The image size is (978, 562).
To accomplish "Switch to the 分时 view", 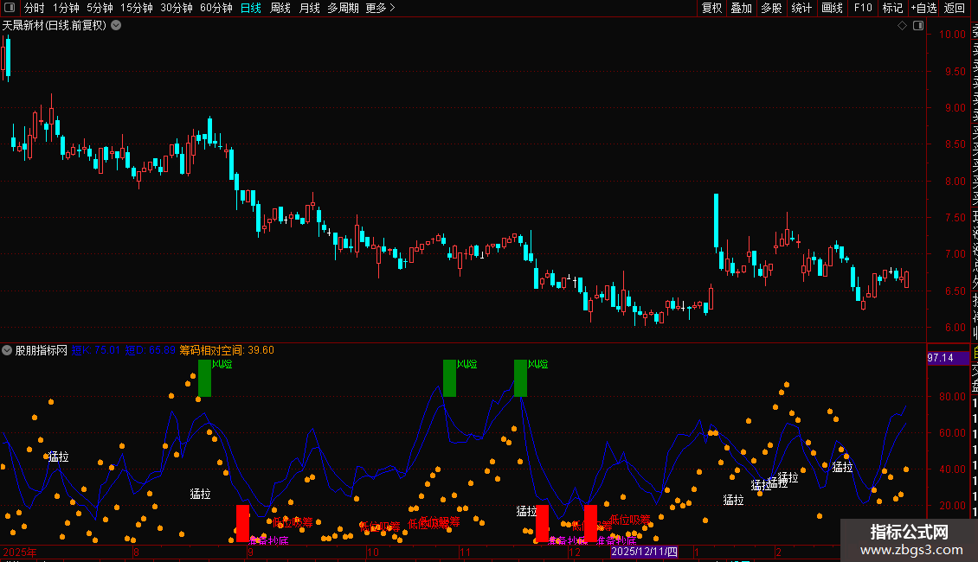I will click(x=35, y=8).
